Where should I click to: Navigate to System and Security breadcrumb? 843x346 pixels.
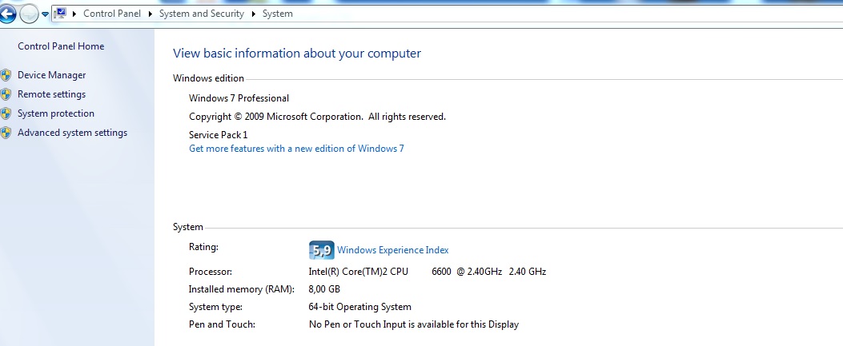(x=202, y=14)
